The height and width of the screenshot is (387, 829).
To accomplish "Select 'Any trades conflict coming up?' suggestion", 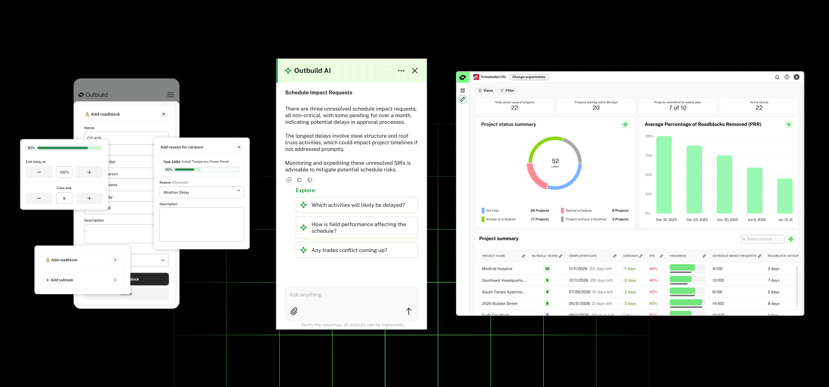I will point(357,250).
